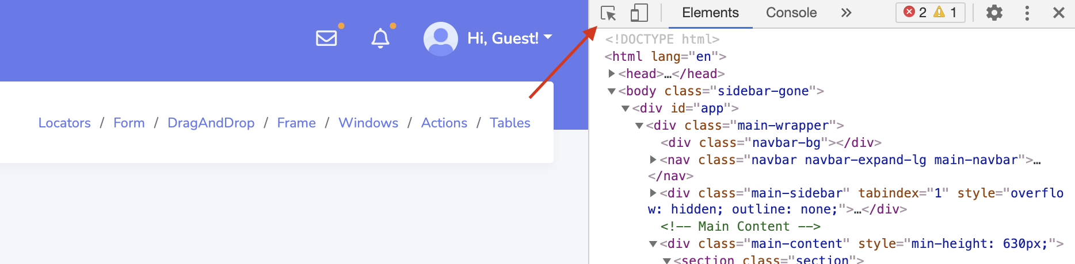1075x264 pixels.
Task: Expand the main-sidebar div node
Action: (x=653, y=193)
